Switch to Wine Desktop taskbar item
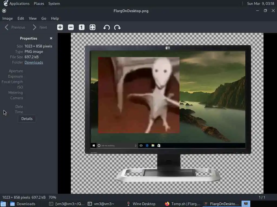277x207 pixels. point(141,204)
